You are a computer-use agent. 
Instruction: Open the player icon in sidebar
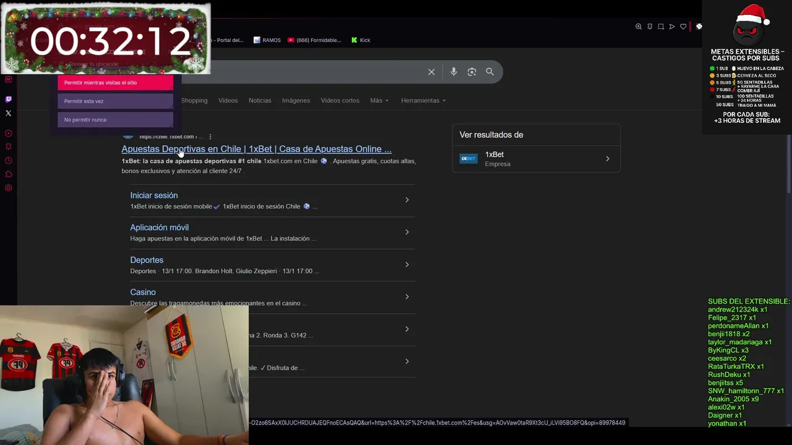(x=9, y=133)
